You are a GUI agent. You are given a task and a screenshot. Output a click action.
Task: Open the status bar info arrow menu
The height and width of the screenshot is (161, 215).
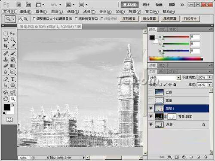pos(83,158)
